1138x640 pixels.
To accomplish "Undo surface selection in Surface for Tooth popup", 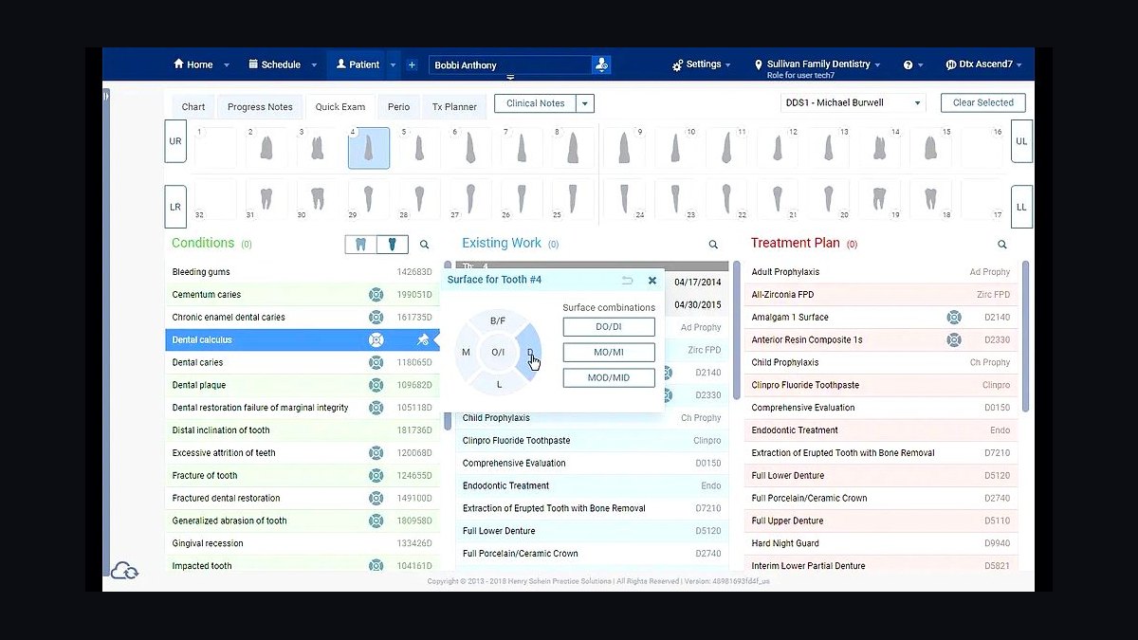I will [628, 281].
